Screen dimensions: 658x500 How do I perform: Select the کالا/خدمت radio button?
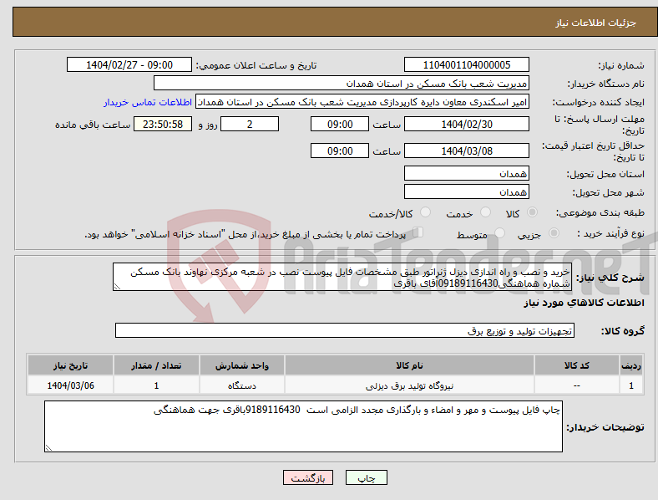[x=426, y=212]
